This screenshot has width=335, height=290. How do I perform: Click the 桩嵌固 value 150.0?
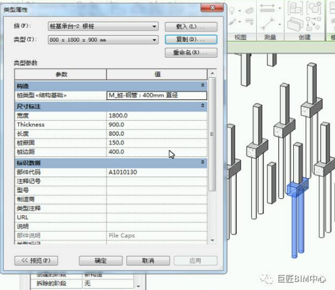pyautogui.click(x=157, y=143)
